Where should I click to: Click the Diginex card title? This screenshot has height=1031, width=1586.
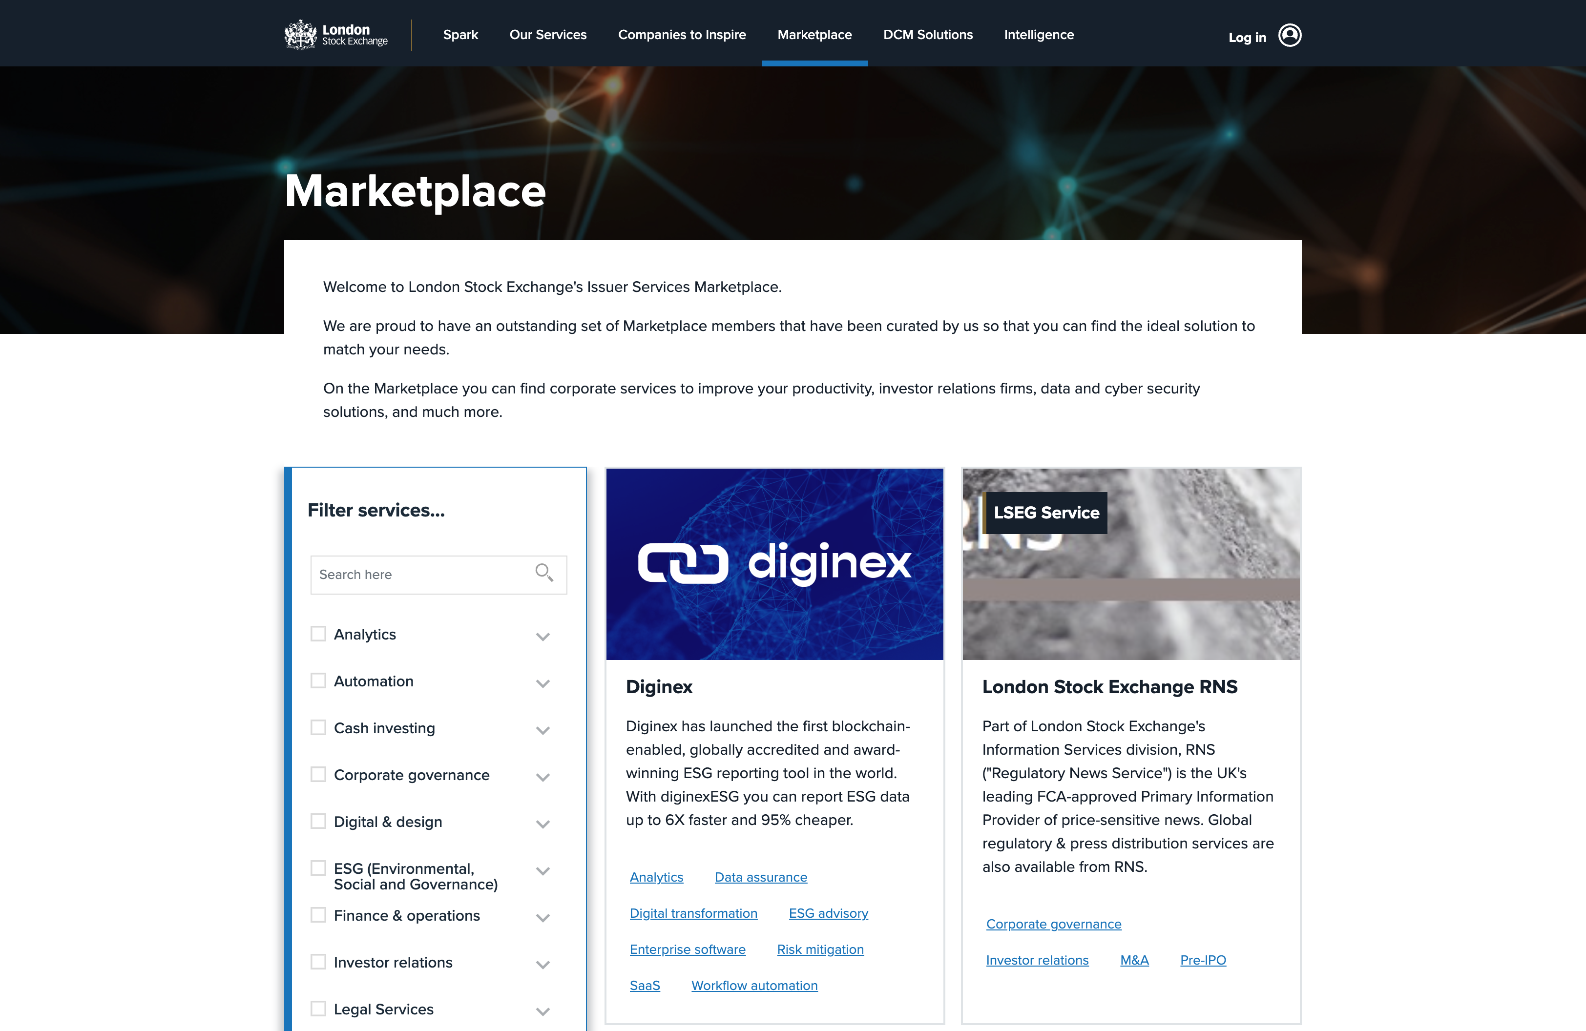click(658, 687)
